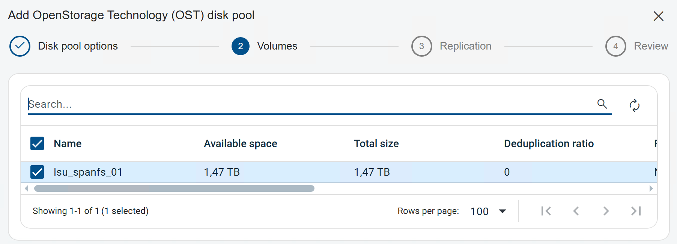This screenshot has height=244, width=677.
Task: Close the Add OST disk pool dialog
Action: click(658, 16)
